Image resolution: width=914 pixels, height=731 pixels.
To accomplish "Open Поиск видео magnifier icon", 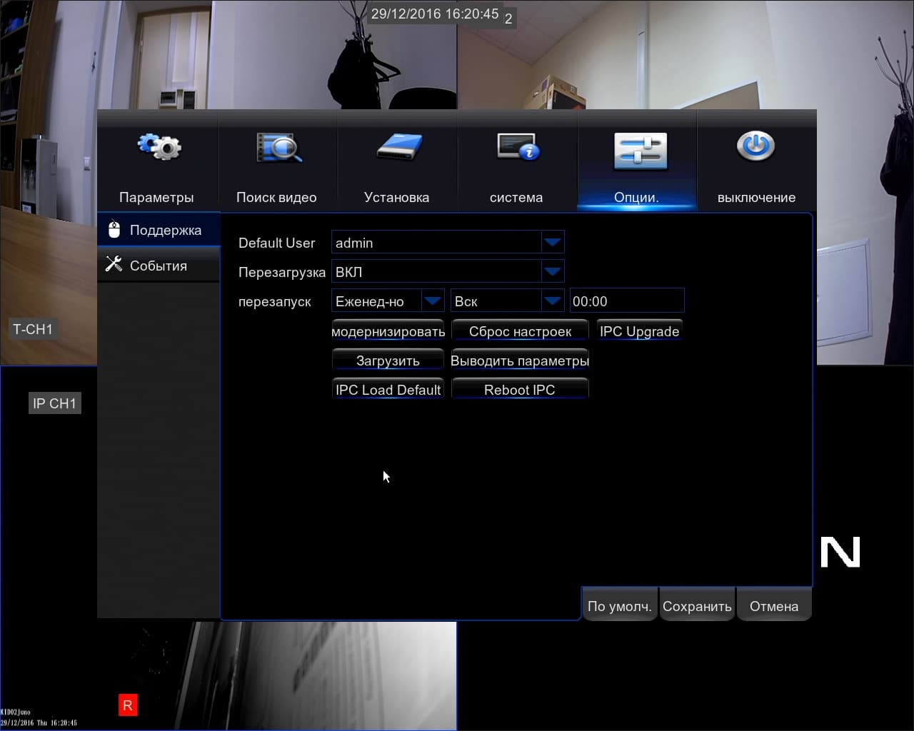I will [x=278, y=148].
